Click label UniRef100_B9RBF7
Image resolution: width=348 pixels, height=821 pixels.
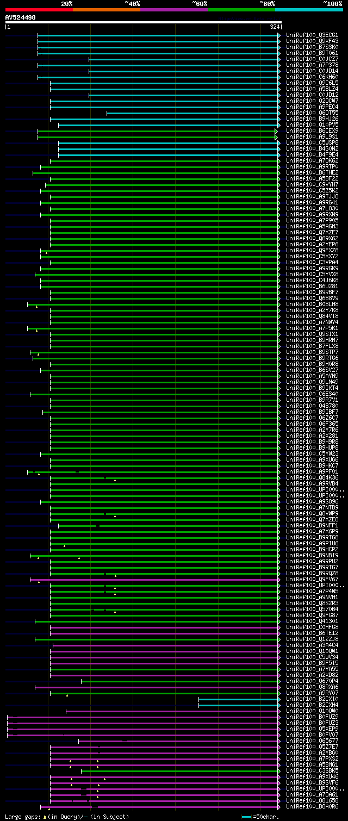click(x=312, y=293)
